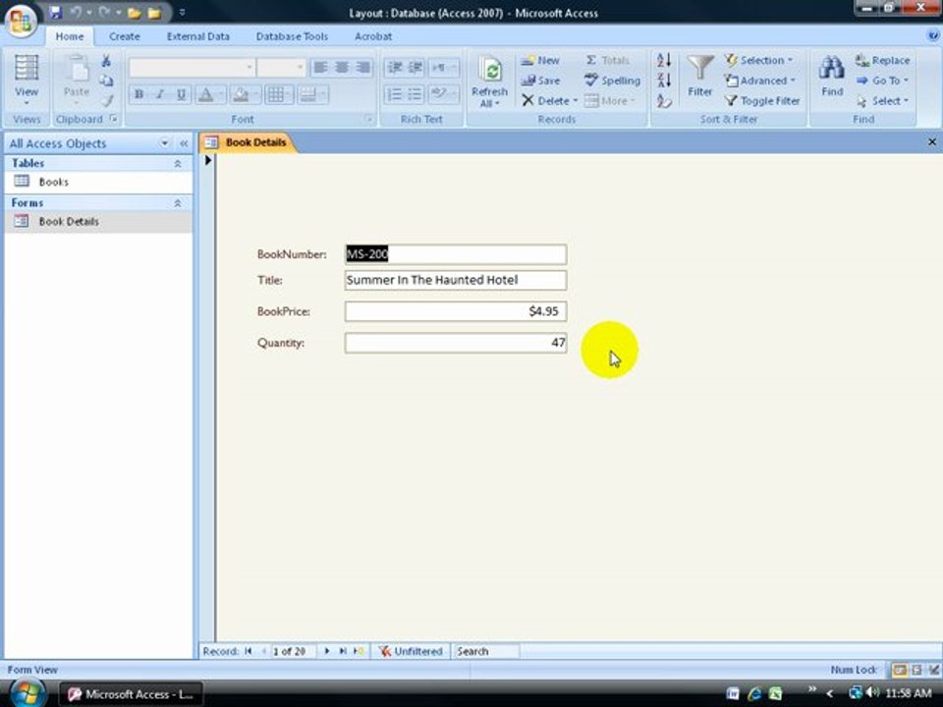Click Sort Descending icon

click(x=664, y=81)
